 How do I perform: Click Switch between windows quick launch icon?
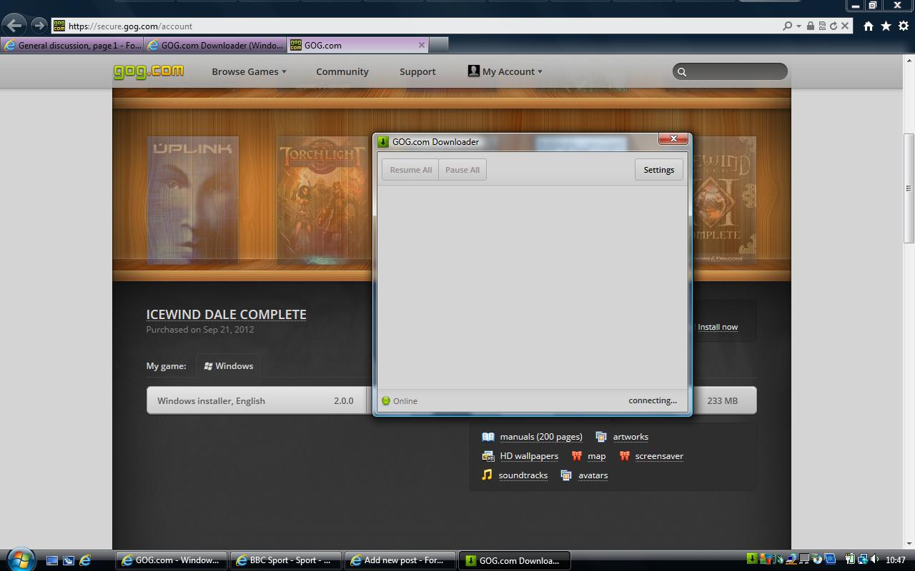pyautogui.click(x=69, y=561)
